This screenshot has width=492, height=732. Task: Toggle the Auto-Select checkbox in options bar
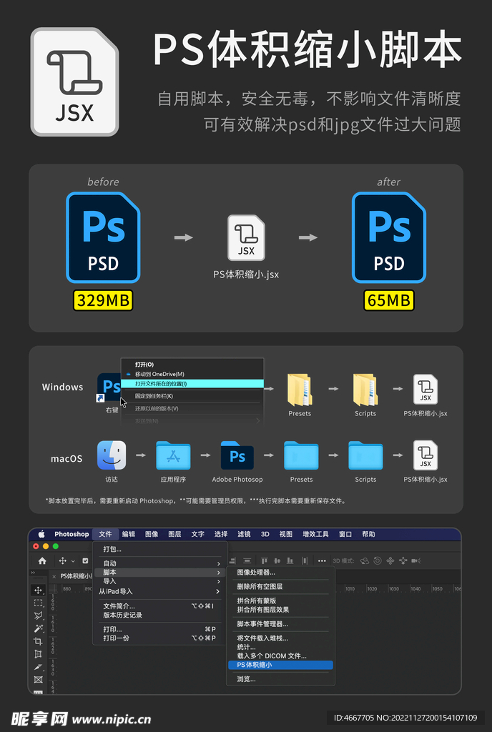(85, 560)
